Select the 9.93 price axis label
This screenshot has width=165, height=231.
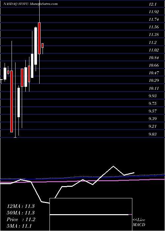tap(153, 96)
